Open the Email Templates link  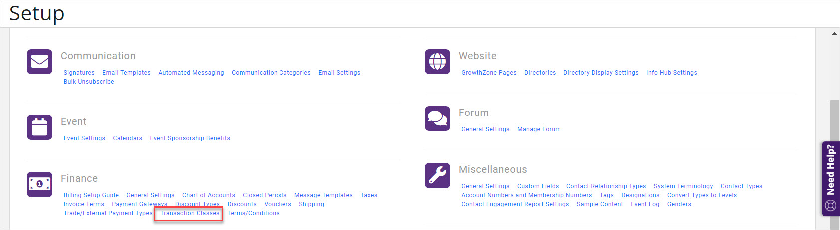point(126,73)
